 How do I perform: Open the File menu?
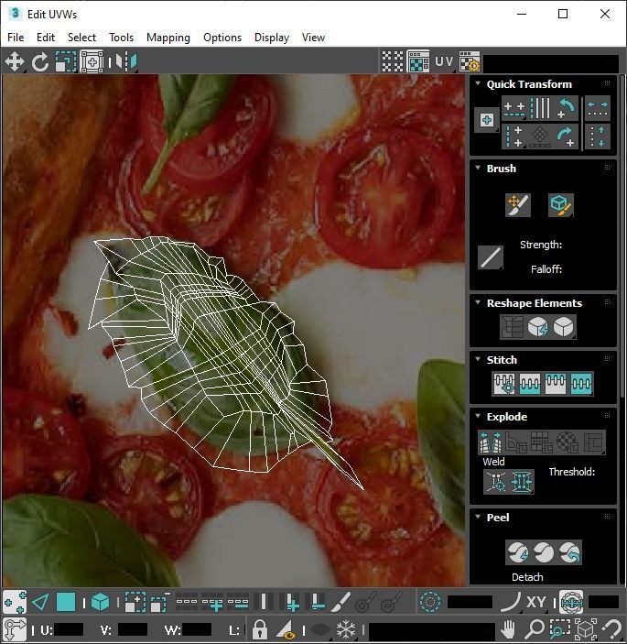[x=16, y=38]
